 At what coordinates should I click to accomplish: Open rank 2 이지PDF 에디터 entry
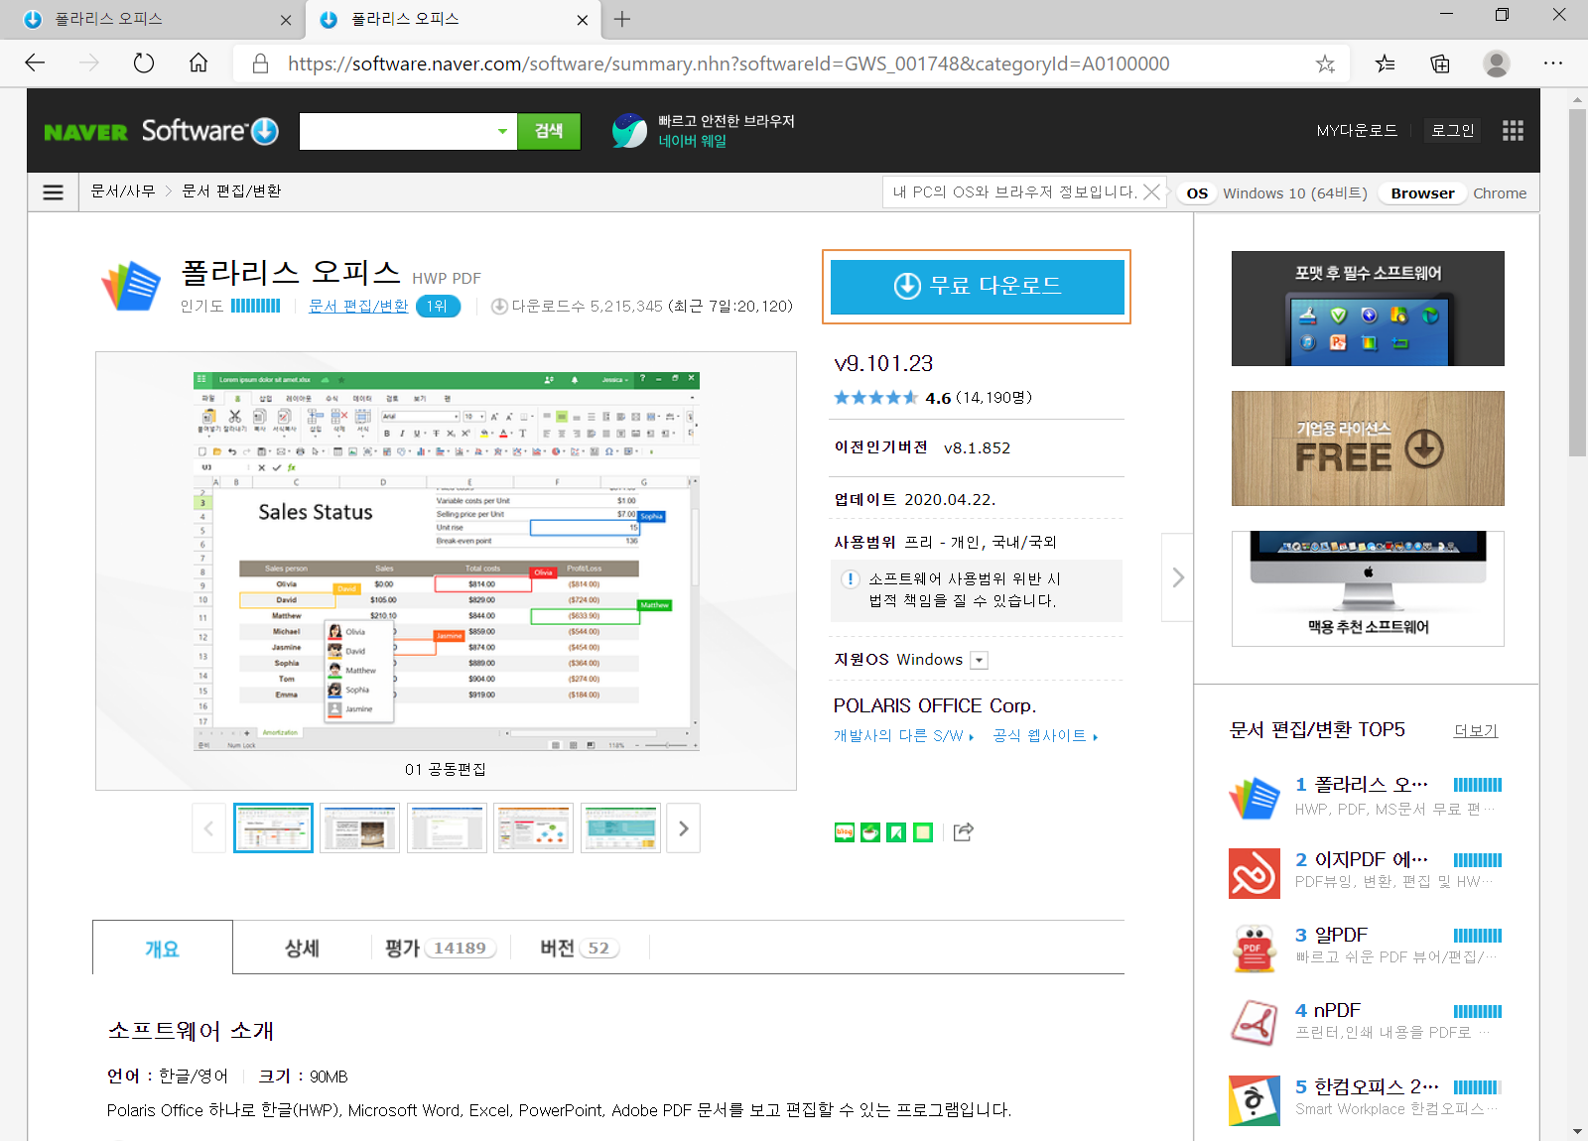coord(1371,860)
